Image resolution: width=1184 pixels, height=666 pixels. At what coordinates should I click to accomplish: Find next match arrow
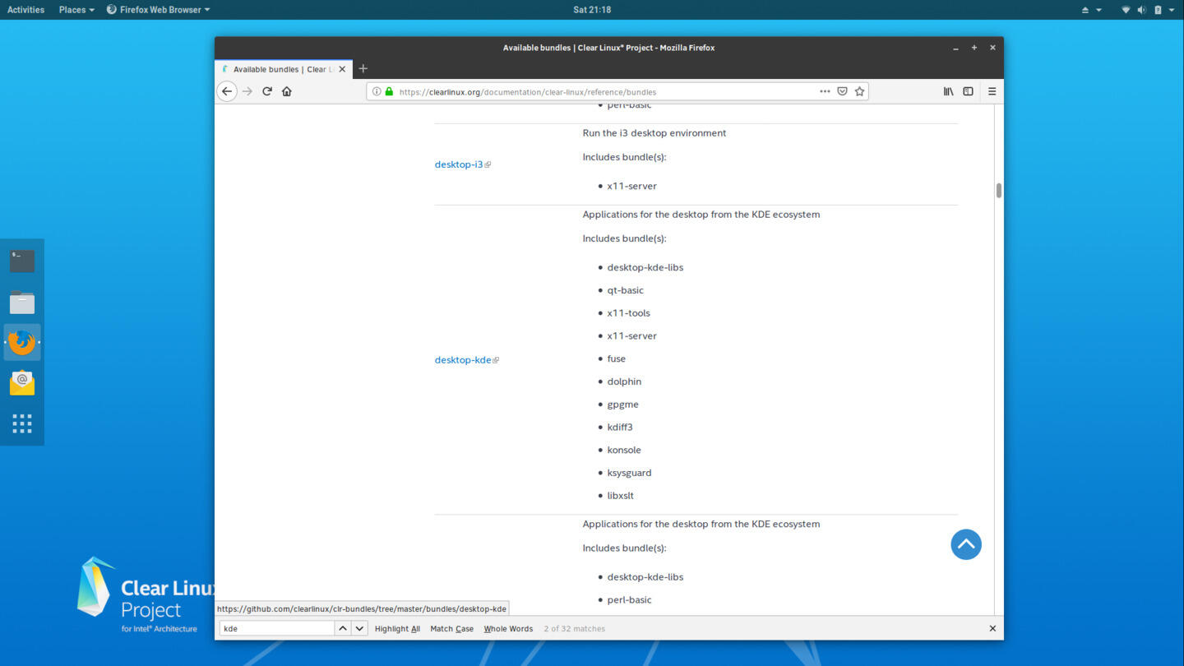359,628
